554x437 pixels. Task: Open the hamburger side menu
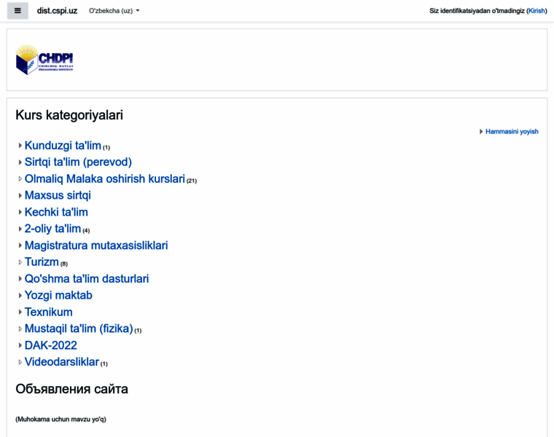pyautogui.click(x=17, y=11)
